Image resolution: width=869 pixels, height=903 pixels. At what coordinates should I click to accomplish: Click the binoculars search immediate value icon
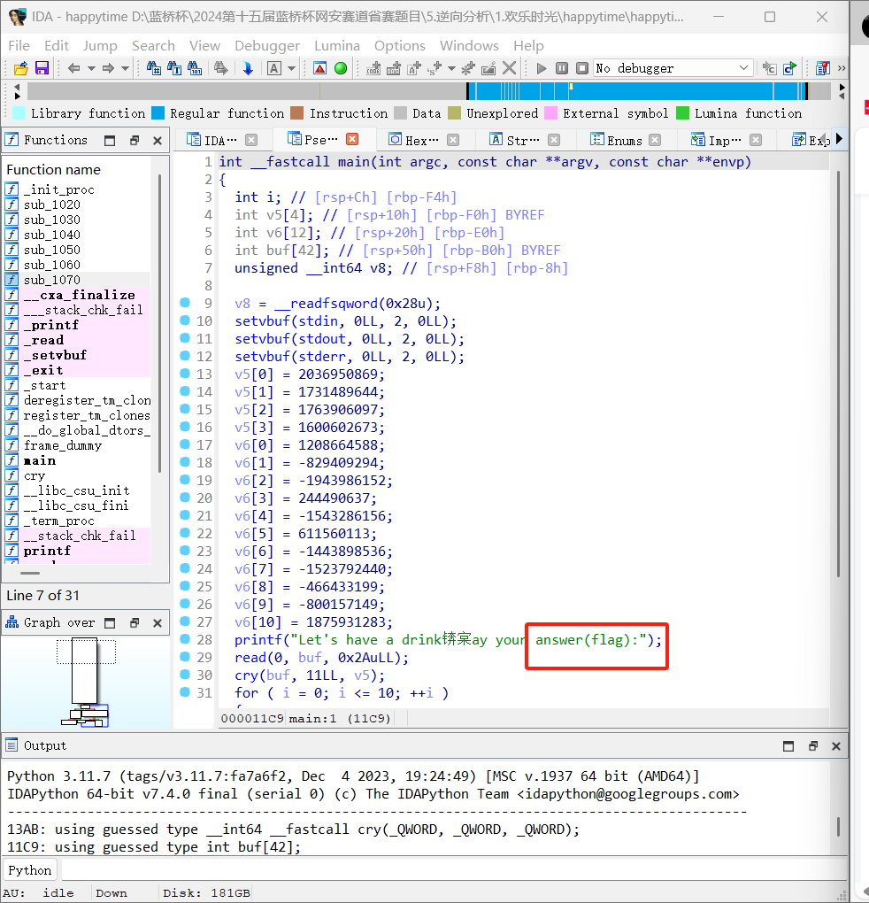[154, 68]
